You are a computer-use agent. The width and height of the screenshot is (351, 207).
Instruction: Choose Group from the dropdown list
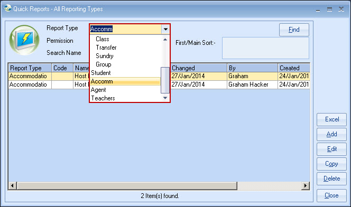104,64
